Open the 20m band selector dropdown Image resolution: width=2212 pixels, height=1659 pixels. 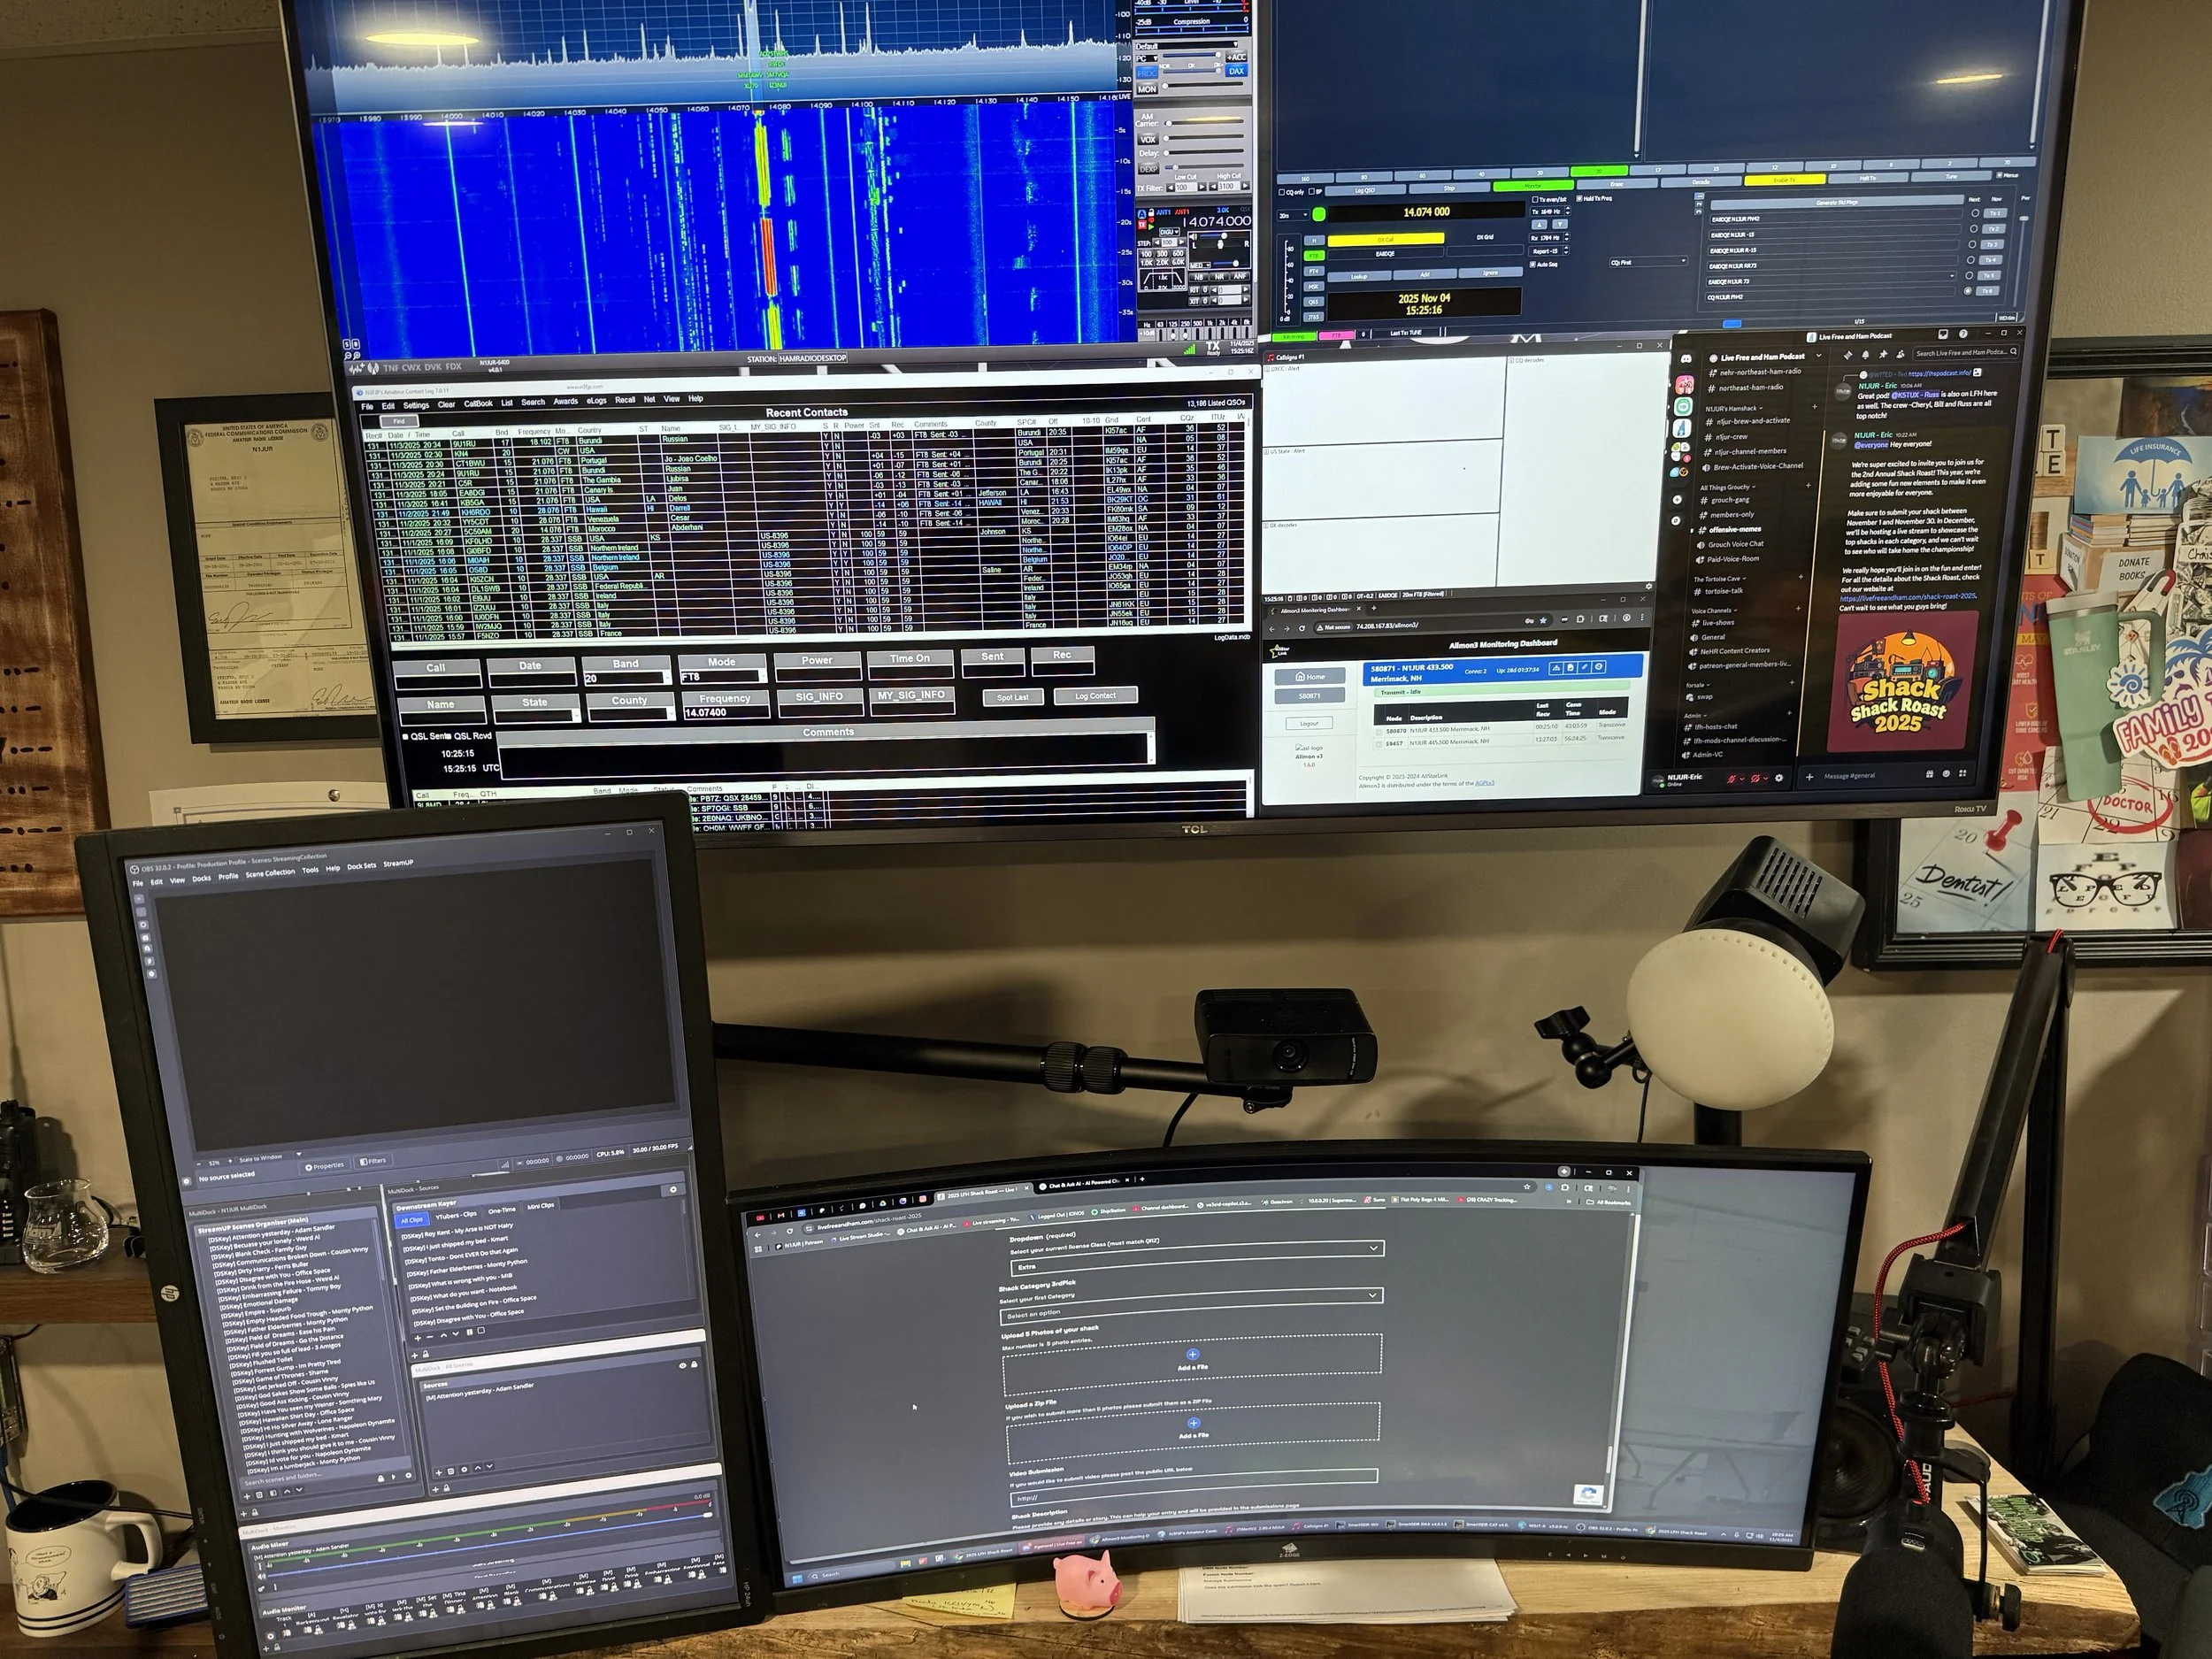click(1293, 215)
